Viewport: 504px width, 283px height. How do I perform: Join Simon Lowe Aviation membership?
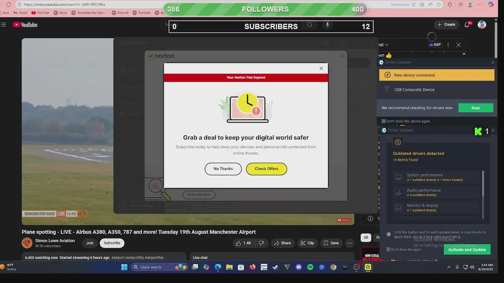click(x=90, y=243)
